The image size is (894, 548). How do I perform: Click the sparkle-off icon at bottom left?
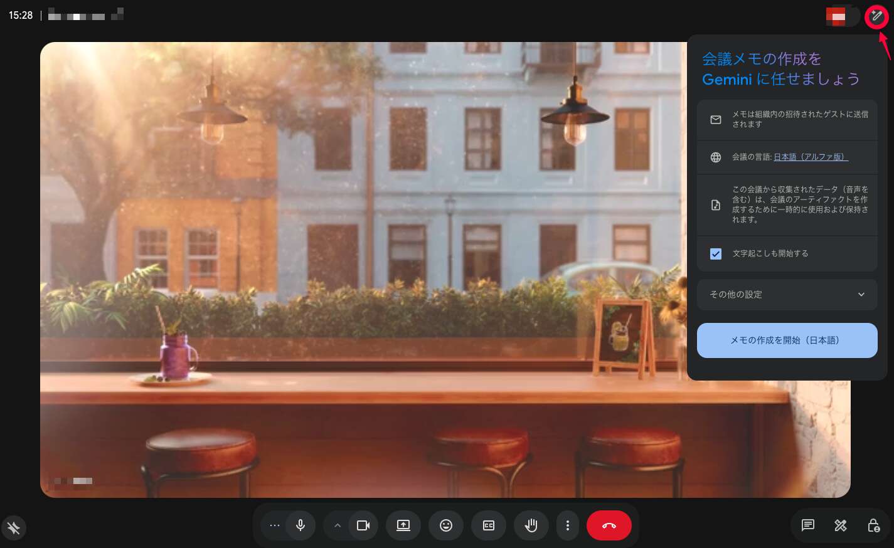[14, 529]
